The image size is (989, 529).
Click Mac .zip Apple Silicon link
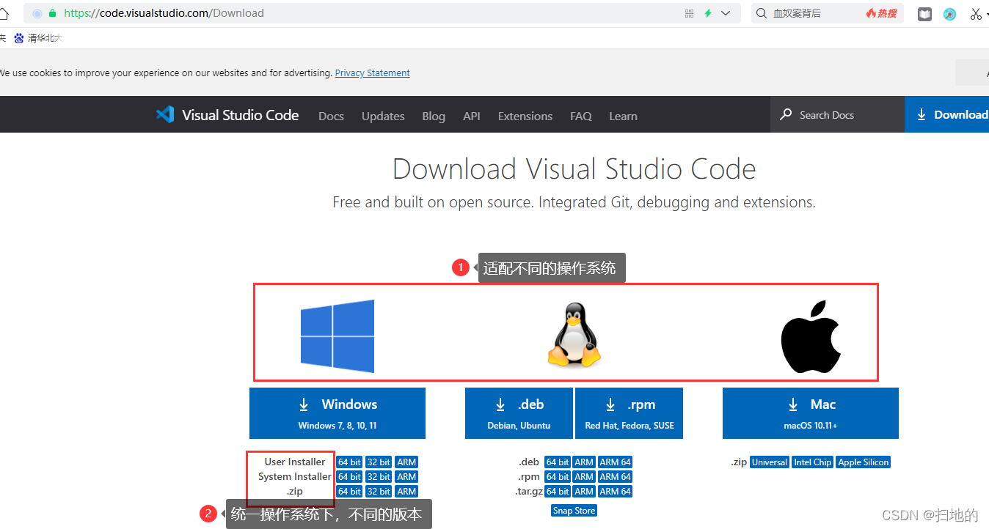point(864,462)
